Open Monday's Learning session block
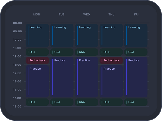 37,35
